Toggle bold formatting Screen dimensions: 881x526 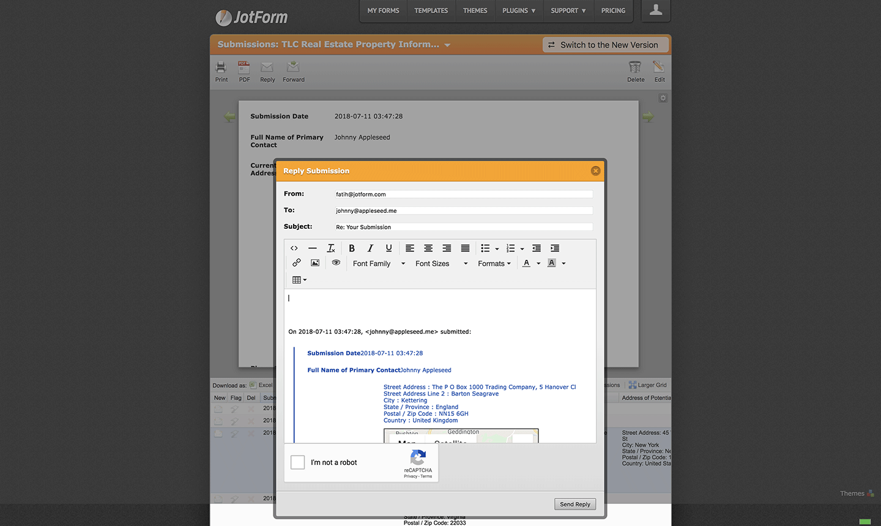(x=352, y=248)
